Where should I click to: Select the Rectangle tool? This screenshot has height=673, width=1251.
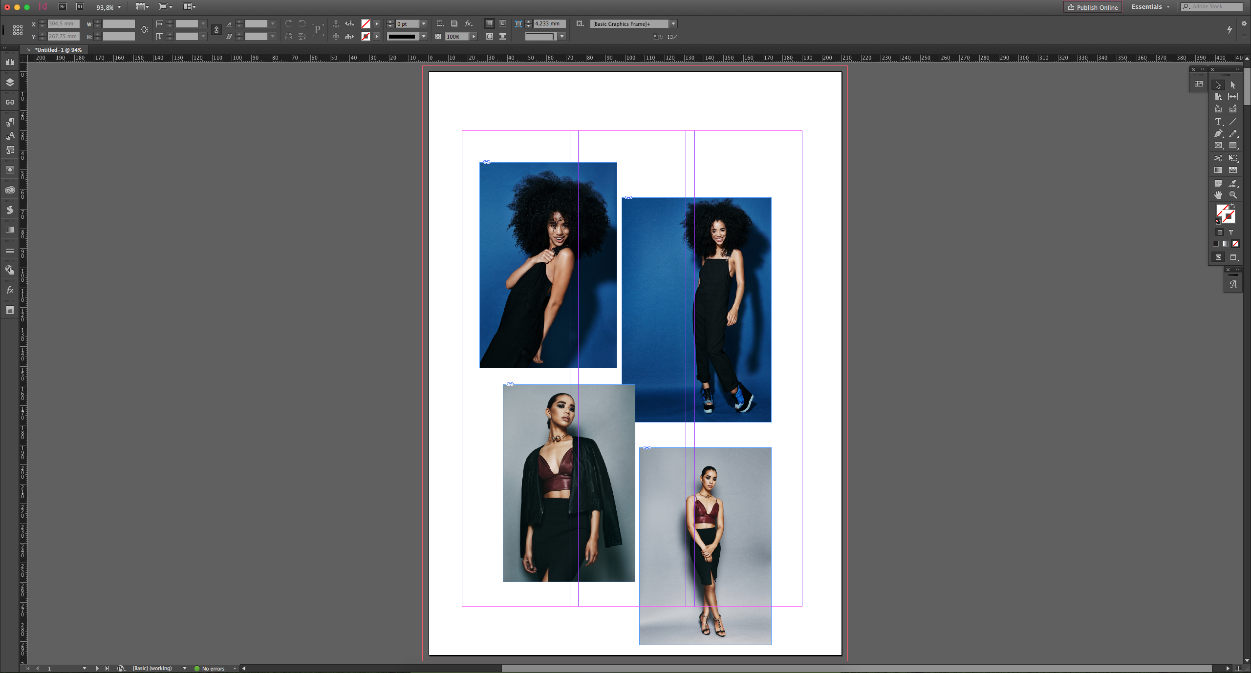[x=1233, y=146]
